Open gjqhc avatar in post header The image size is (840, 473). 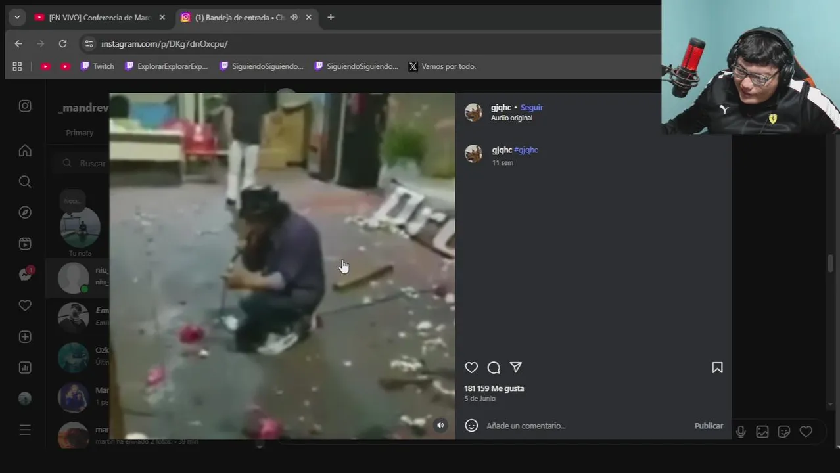[473, 112]
